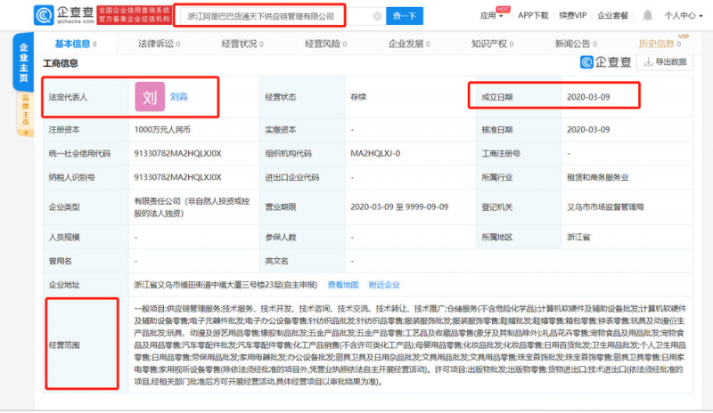Click the 工商信息 section heading

pos(60,63)
